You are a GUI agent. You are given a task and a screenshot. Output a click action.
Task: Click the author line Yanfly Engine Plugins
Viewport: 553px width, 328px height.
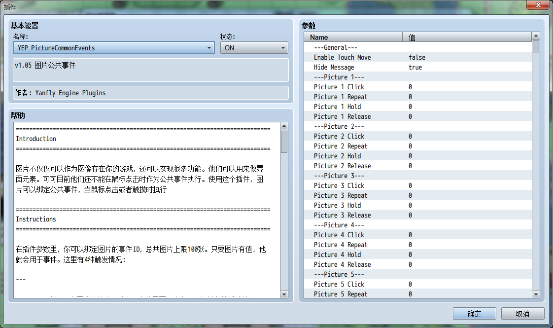pyautogui.click(x=60, y=93)
